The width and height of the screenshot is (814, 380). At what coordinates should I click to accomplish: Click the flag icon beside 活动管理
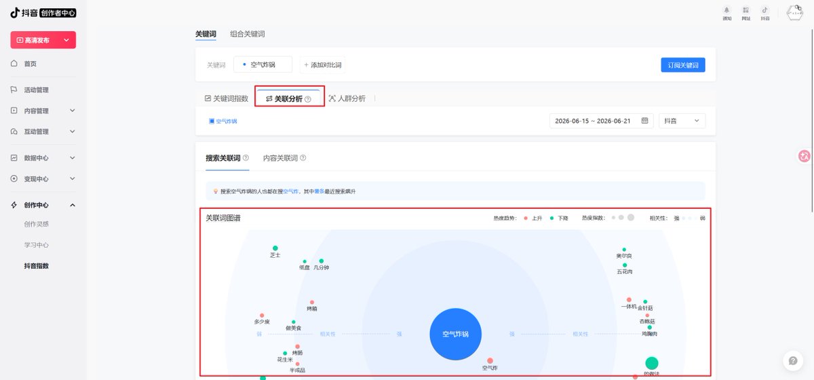(x=14, y=90)
